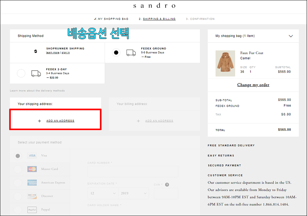Open the expiration month dropdown
The width and height of the screenshot is (307, 216).
click(102, 193)
